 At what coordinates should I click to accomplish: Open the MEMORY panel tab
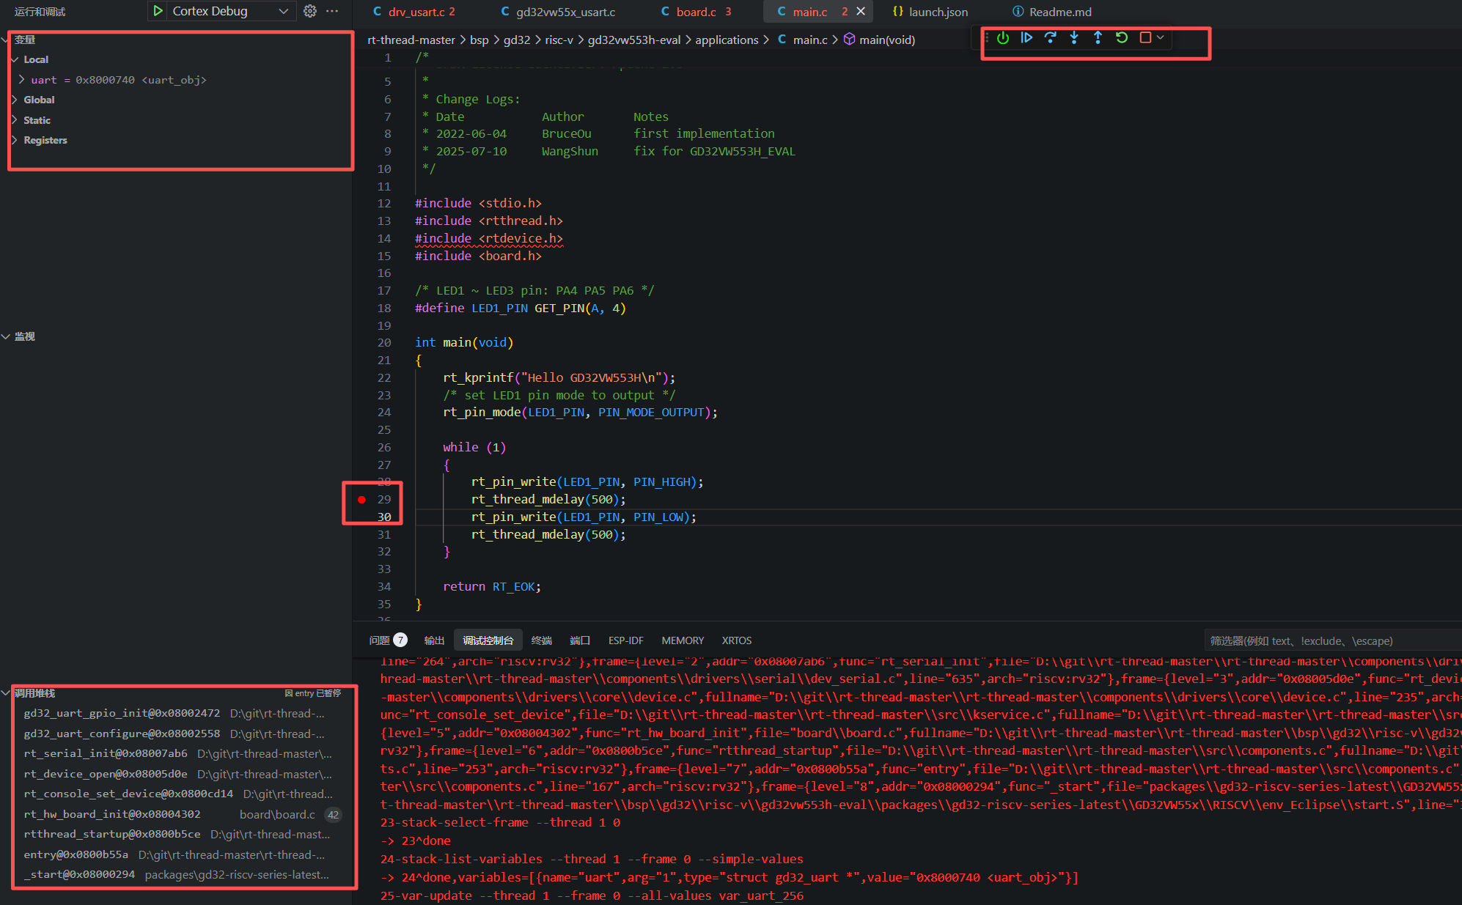coord(682,640)
